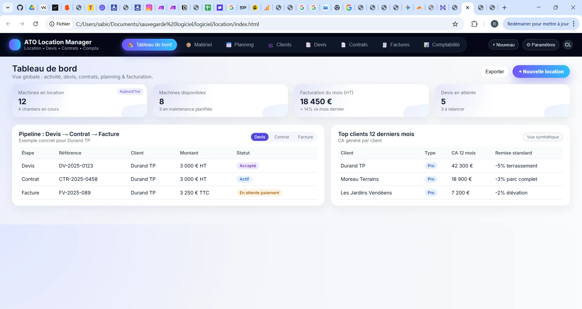Enable Vue synthétique for top clients

543,137
